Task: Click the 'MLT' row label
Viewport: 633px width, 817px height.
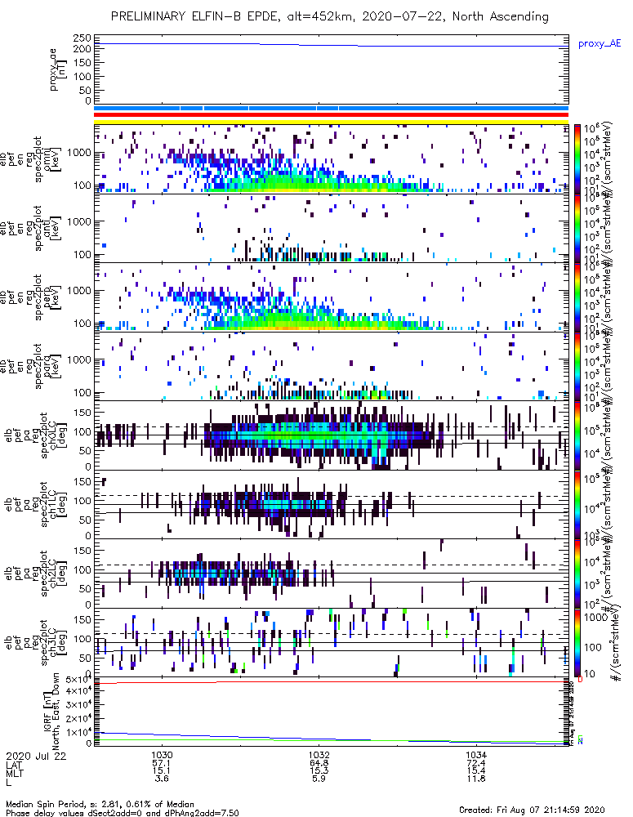Action: (14, 772)
